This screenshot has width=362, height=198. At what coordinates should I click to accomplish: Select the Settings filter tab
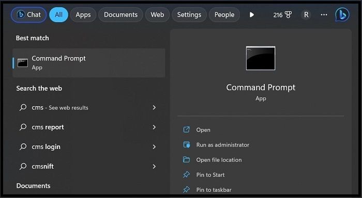coord(189,15)
